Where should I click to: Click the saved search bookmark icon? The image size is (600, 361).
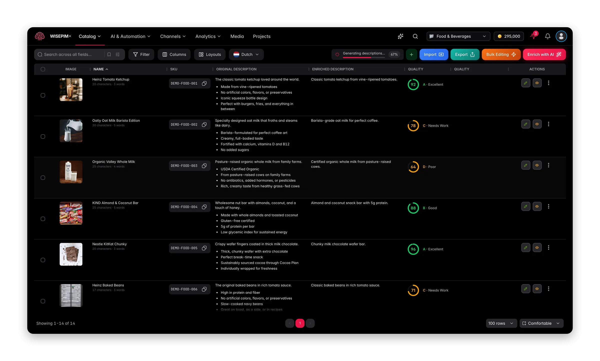click(109, 54)
